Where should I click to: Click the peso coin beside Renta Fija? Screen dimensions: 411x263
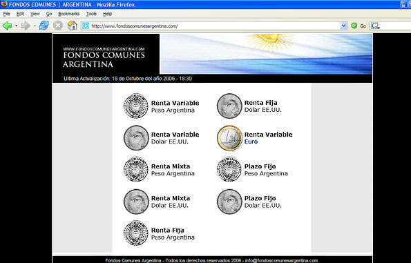136,233
